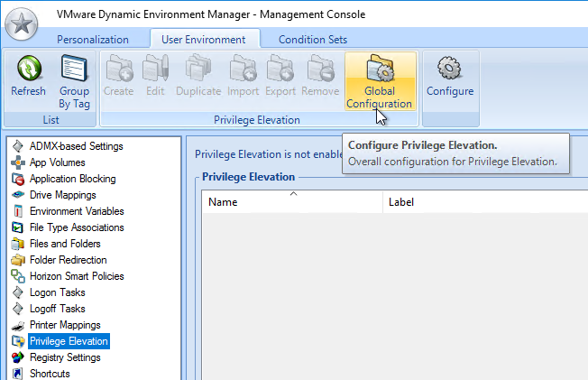Select Logoff Tasks in the tree
Viewport: 588px width, 380px height.
point(58,309)
